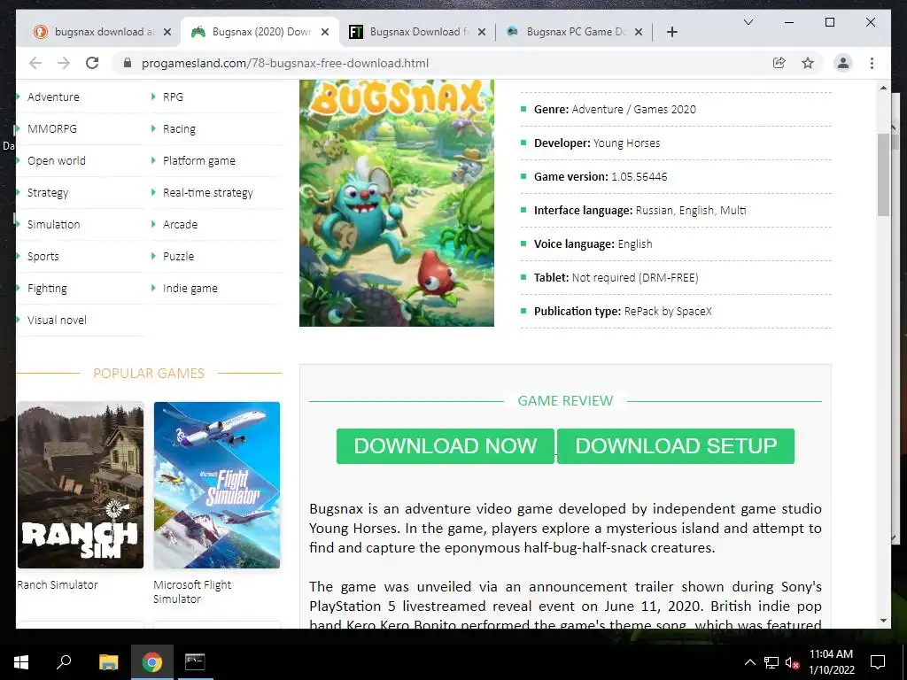This screenshot has width=907, height=680.
Task: Open the Visual novel category
Action: [x=57, y=320]
